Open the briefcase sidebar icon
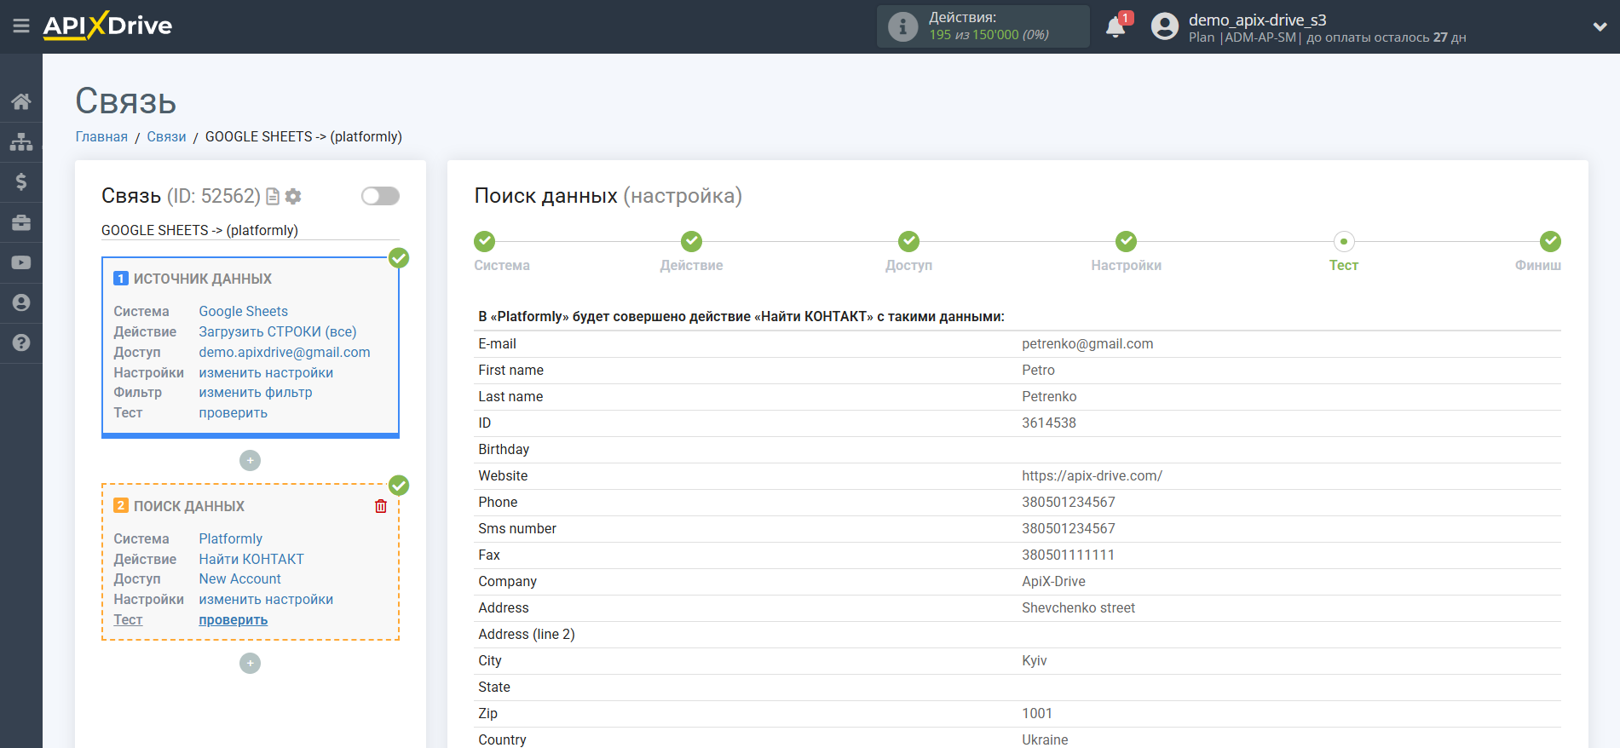 (21, 222)
